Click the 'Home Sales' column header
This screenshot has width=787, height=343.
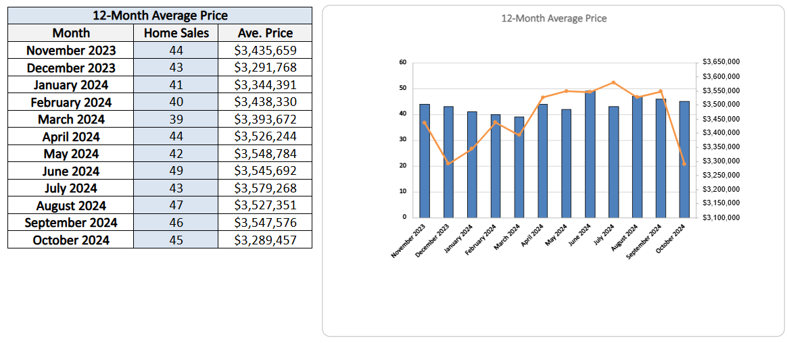[x=176, y=33]
